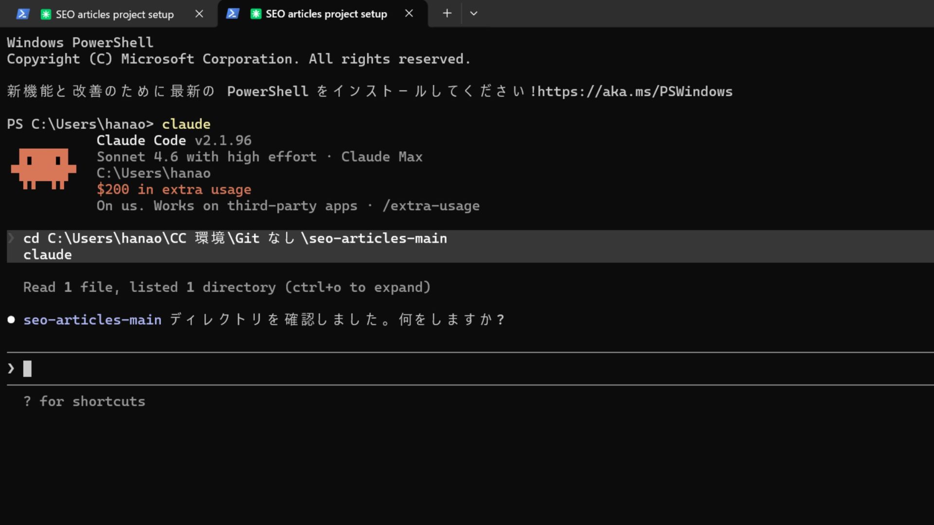The width and height of the screenshot is (934, 525).
Task: Click the Claude mascot pixel-art logo
Action: [x=44, y=169]
